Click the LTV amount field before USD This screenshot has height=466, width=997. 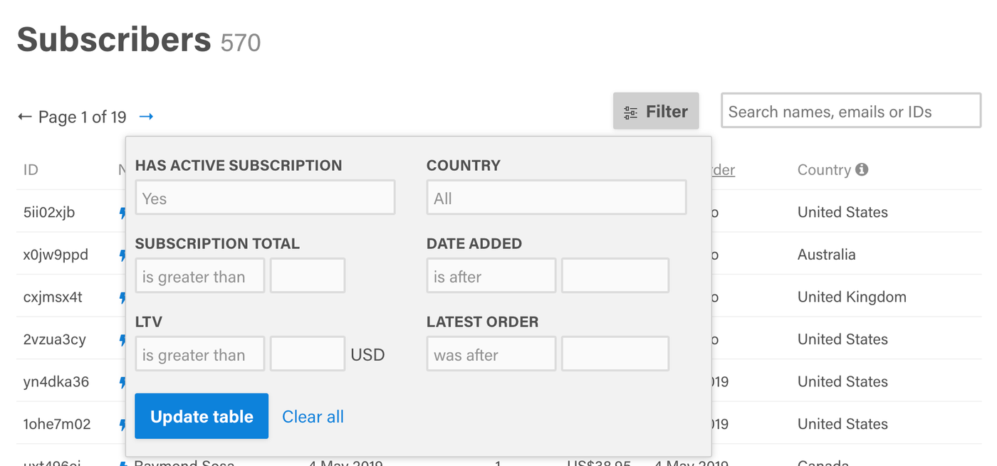[x=308, y=354]
